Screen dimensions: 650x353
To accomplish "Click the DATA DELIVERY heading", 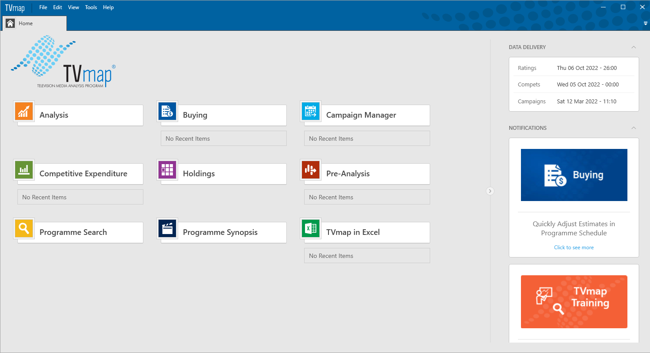I will [x=527, y=47].
